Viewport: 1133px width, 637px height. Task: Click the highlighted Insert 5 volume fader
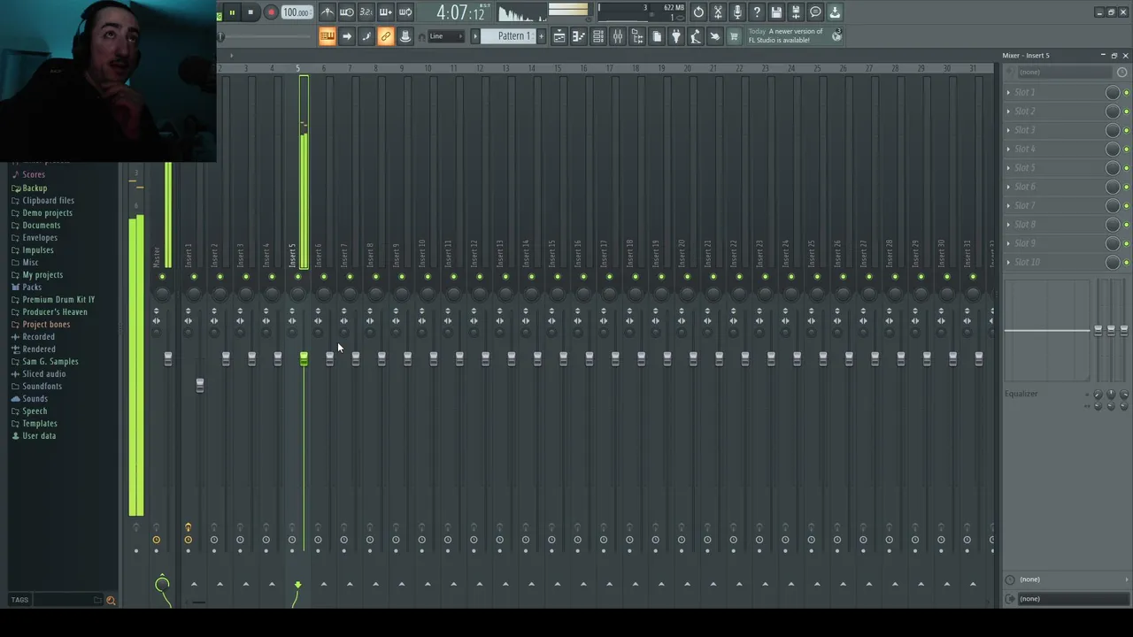[304, 358]
